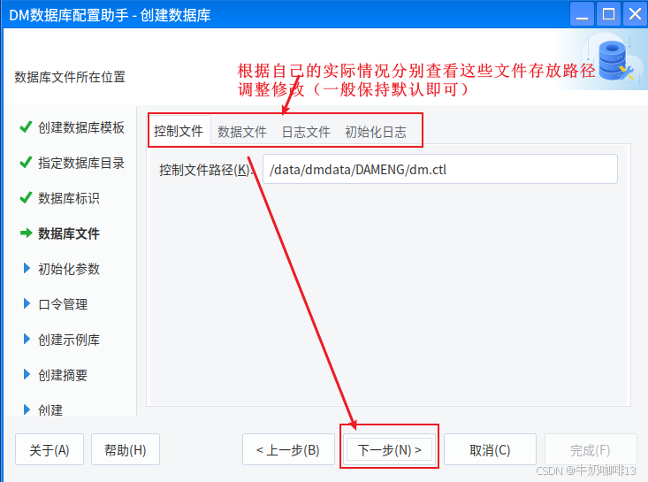
Task: Click the database wrench icon in header
Action: (615, 61)
